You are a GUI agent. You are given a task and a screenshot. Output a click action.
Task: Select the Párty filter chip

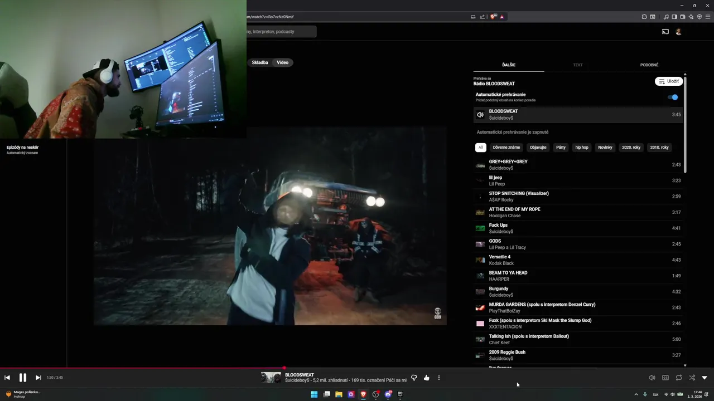[561, 148]
